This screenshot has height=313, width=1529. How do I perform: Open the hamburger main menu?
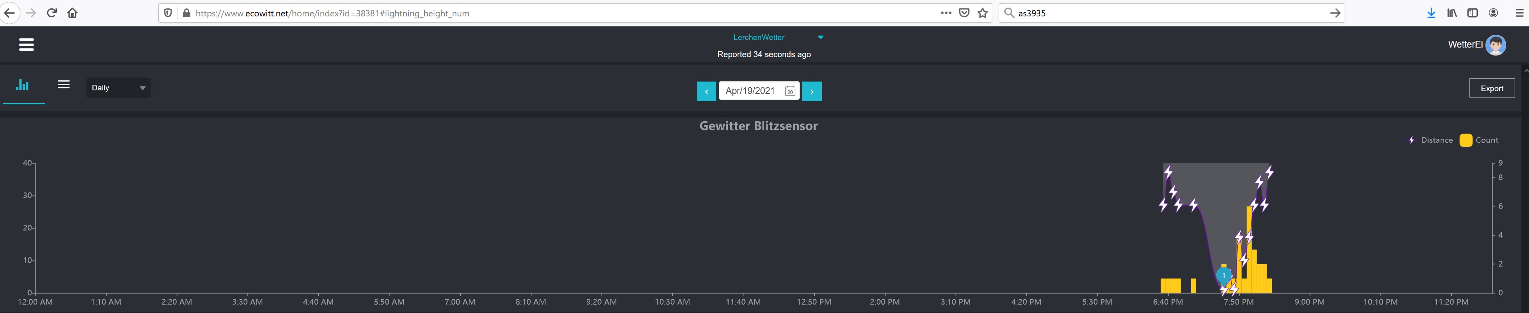coord(26,44)
